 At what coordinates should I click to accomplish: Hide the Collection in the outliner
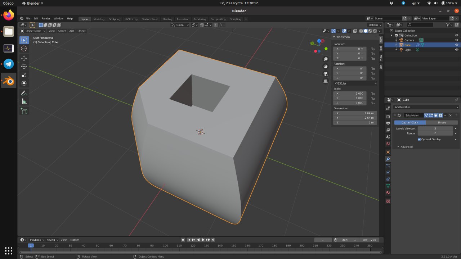(x=457, y=35)
